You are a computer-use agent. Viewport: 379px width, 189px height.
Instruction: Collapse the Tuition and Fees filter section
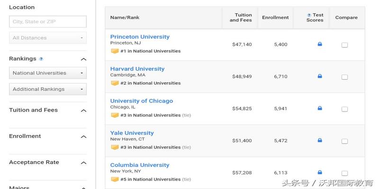pyautogui.click(x=83, y=111)
